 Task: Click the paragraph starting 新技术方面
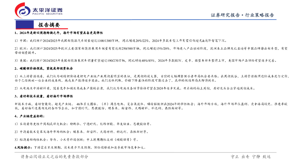tap(151, 106)
